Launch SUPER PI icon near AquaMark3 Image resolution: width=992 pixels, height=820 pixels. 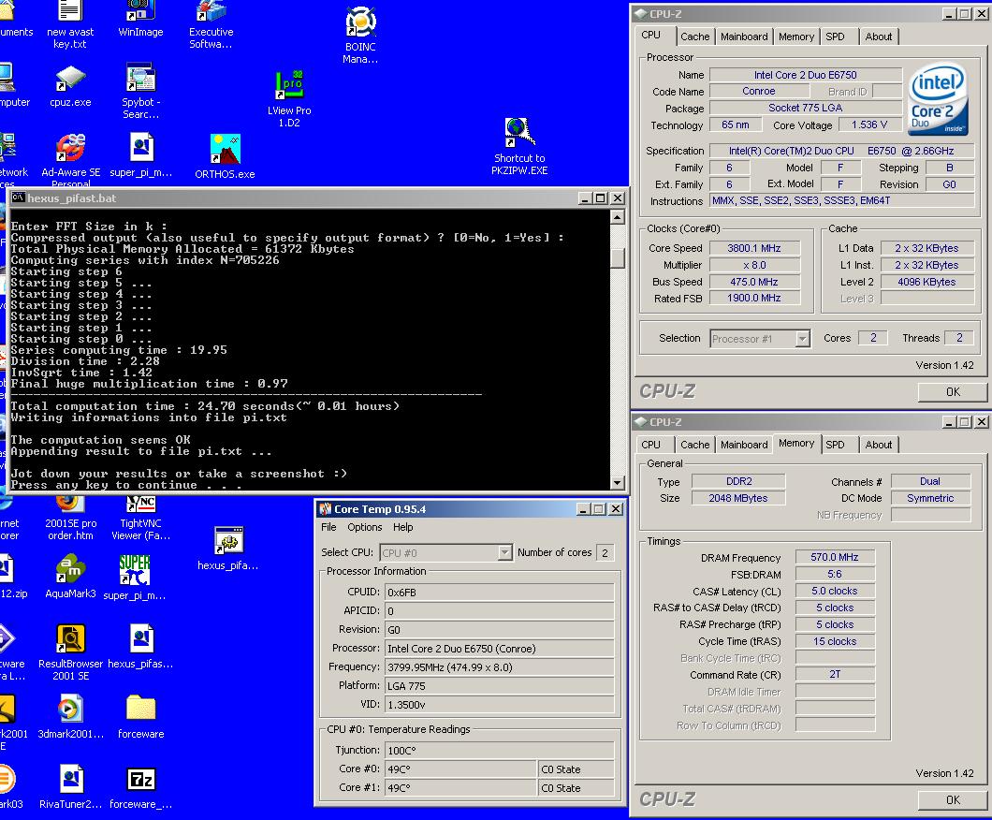coord(134,576)
